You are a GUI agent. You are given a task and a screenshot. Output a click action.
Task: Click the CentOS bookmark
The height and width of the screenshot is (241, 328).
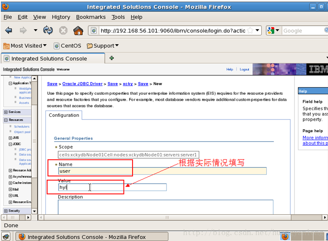coord(68,45)
